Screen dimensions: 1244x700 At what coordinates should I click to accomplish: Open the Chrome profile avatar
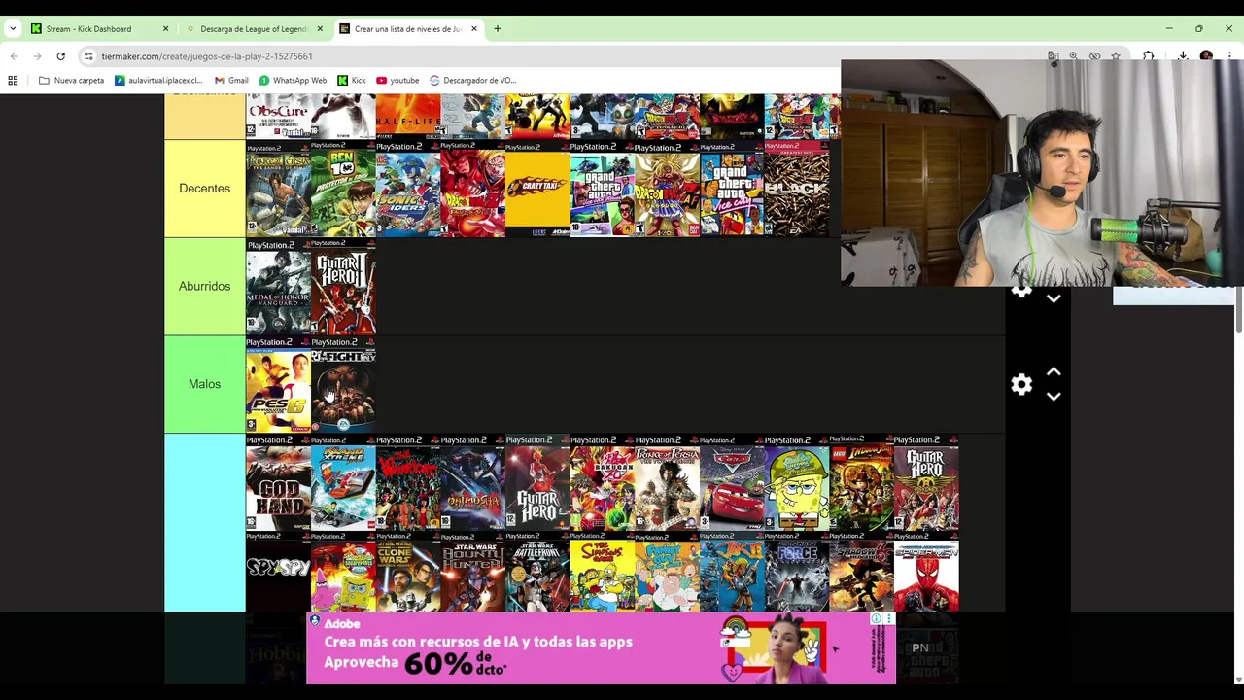(1206, 56)
